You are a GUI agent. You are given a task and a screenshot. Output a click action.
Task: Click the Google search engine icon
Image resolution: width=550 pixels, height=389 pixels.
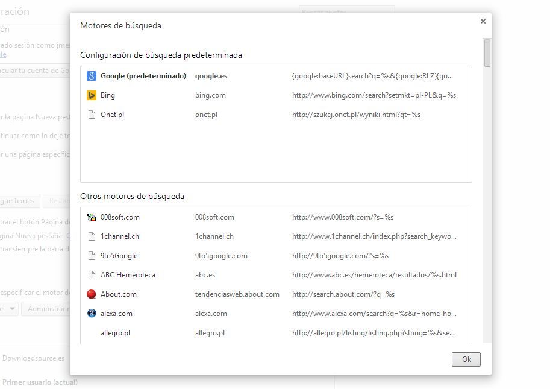[92, 76]
